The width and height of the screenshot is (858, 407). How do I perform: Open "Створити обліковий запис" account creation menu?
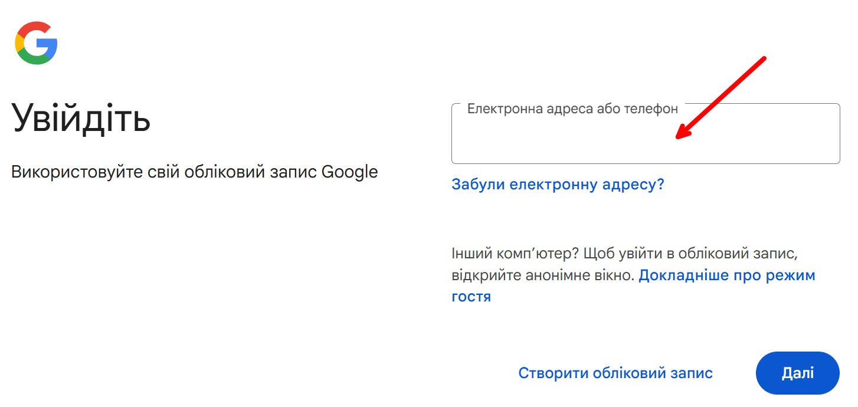pos(615,373)
